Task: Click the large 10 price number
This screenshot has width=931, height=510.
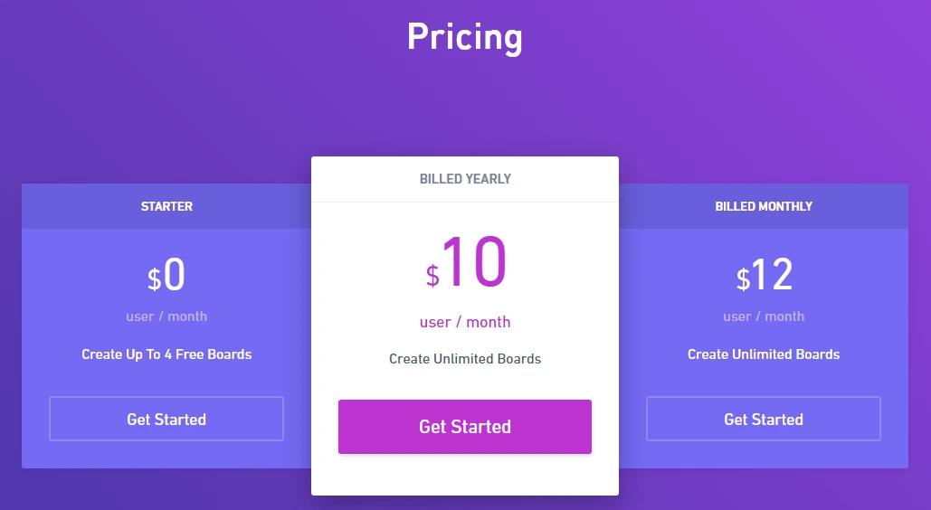Action: 474,263
